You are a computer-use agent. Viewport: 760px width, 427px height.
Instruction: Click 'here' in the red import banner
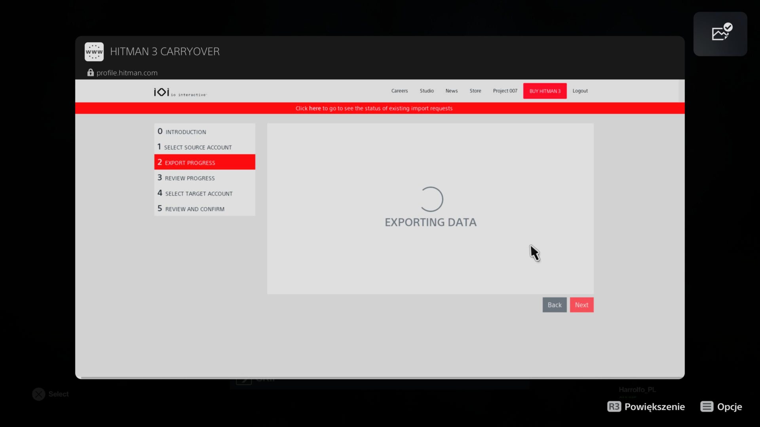(x=315, y=108)
